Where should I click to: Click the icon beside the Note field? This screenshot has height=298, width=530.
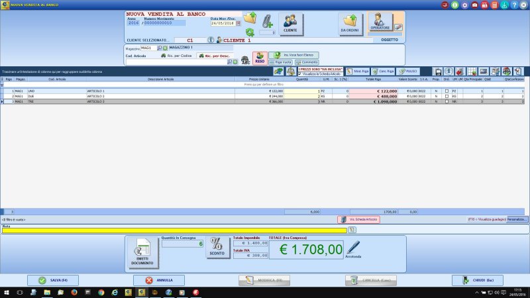(x=352, y=230)
